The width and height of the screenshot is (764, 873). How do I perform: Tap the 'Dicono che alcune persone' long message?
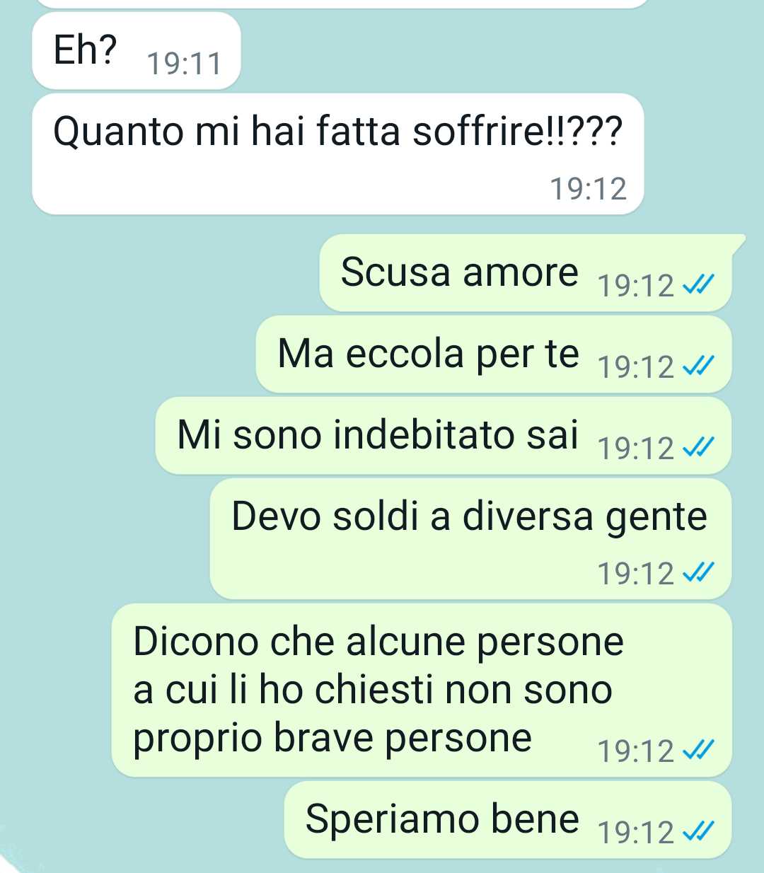coord(422,690)
